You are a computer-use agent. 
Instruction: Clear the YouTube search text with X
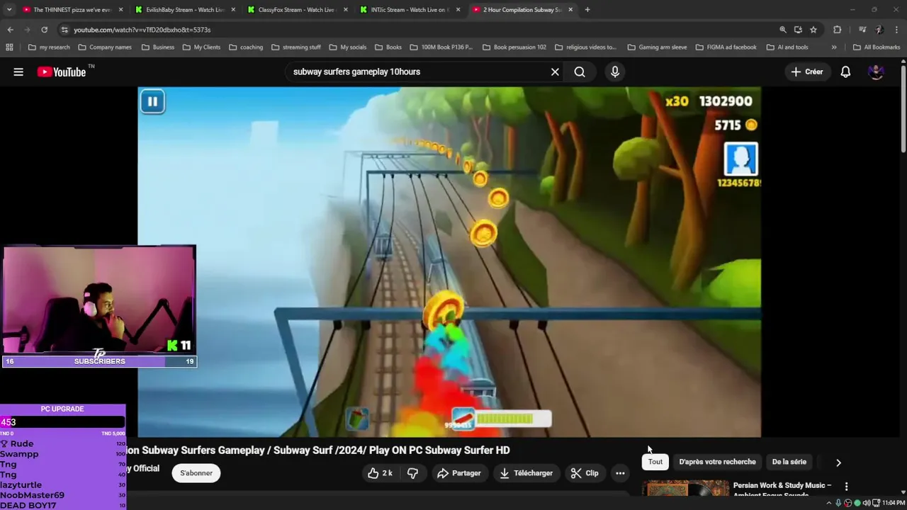(x=555, y=72)
